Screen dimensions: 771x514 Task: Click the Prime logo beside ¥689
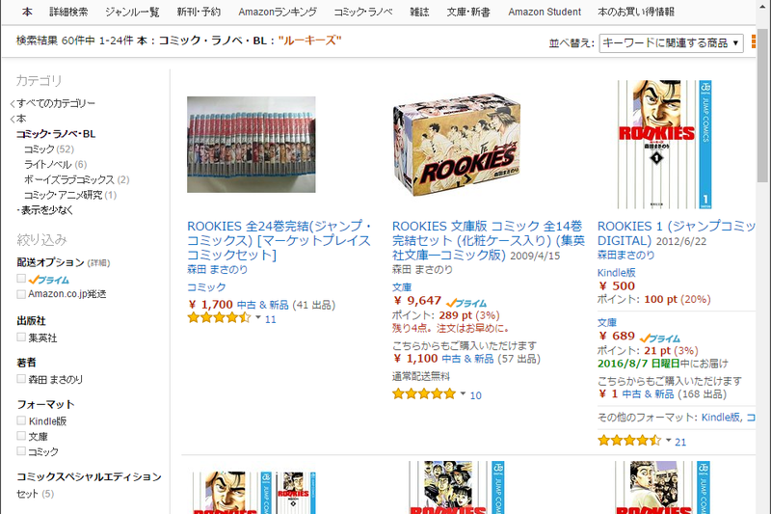[x=659, y=338]
